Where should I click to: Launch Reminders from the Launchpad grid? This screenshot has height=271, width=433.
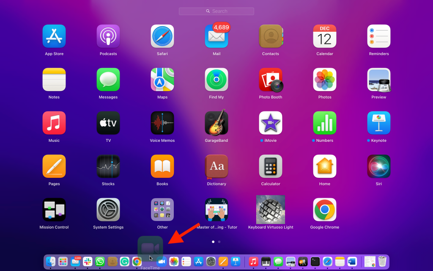[379, 36]
